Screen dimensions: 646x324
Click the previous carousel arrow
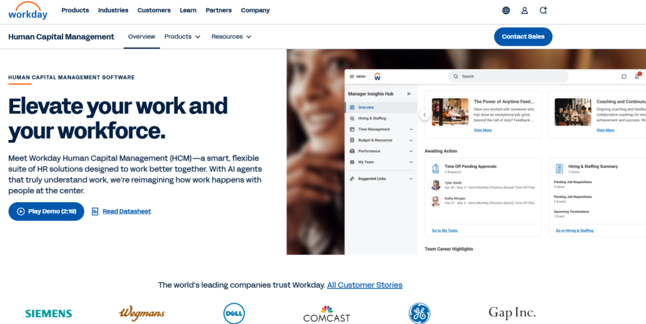[x=425, y=115]
